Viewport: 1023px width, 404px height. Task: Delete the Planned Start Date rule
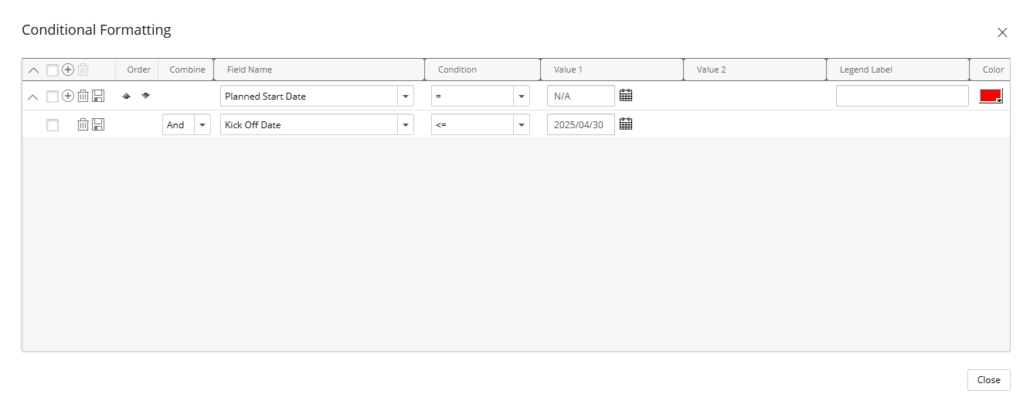pyautogui.click(x=83, y=96)
